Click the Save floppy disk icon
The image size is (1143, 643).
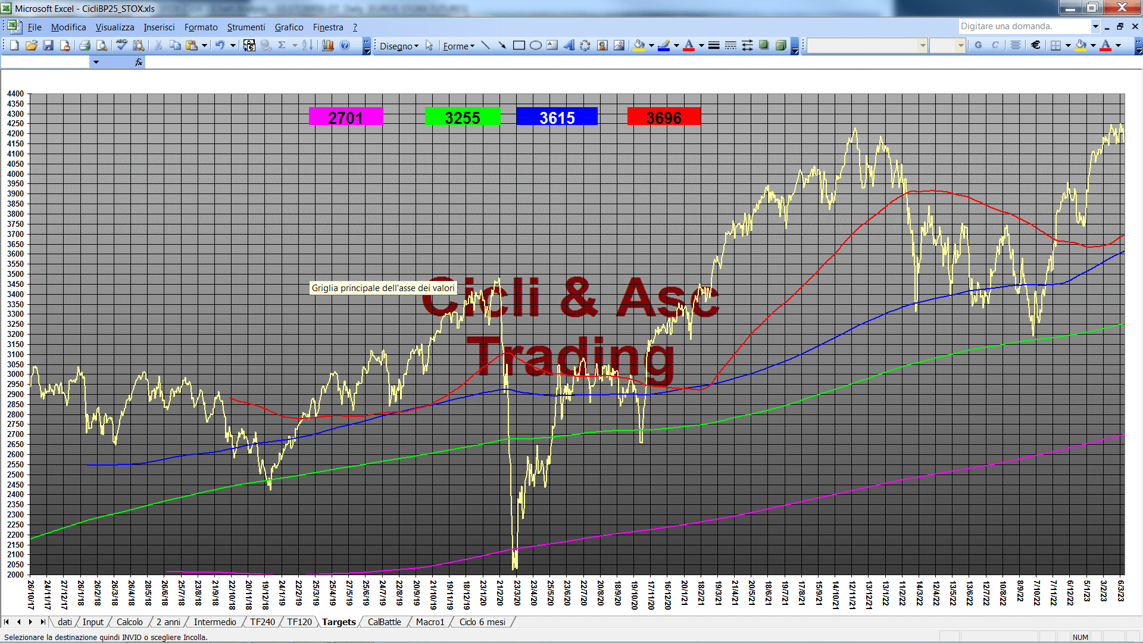(x=48, y=45)
